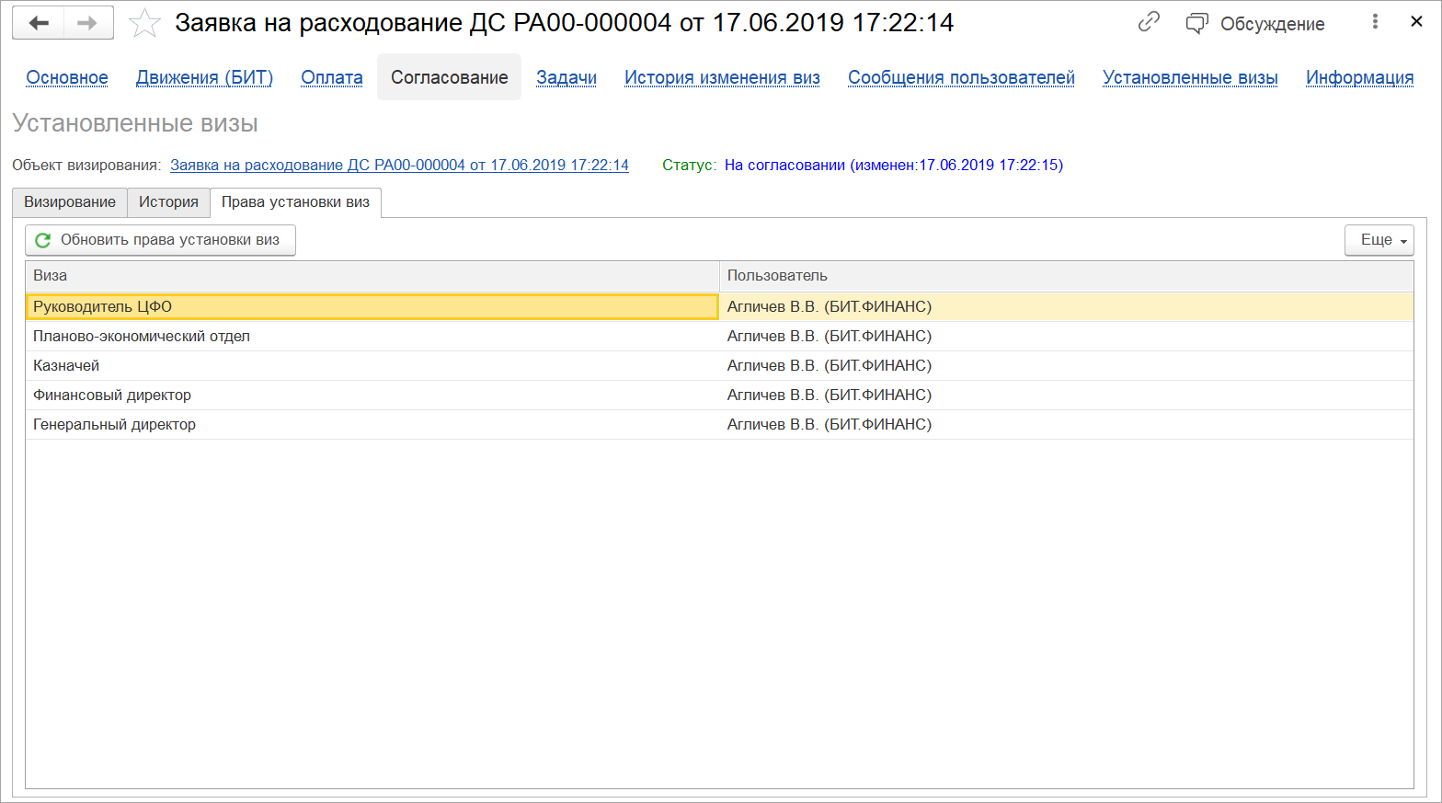Sort by the Виза column header
This screenshot has height=803, width=1442.
(x=372, y=276)
